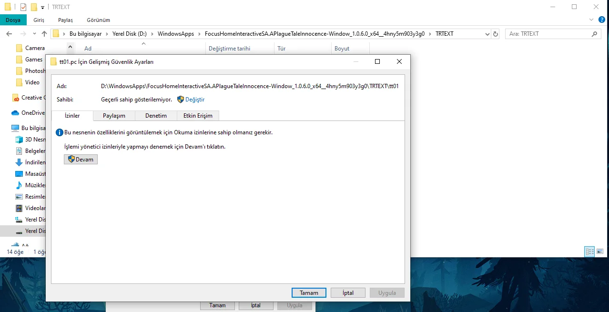This screenshot has height=312, width=609.
Task: Click İptal in the properties window behind
Action: pyautogui.click(x=256, y=305)
